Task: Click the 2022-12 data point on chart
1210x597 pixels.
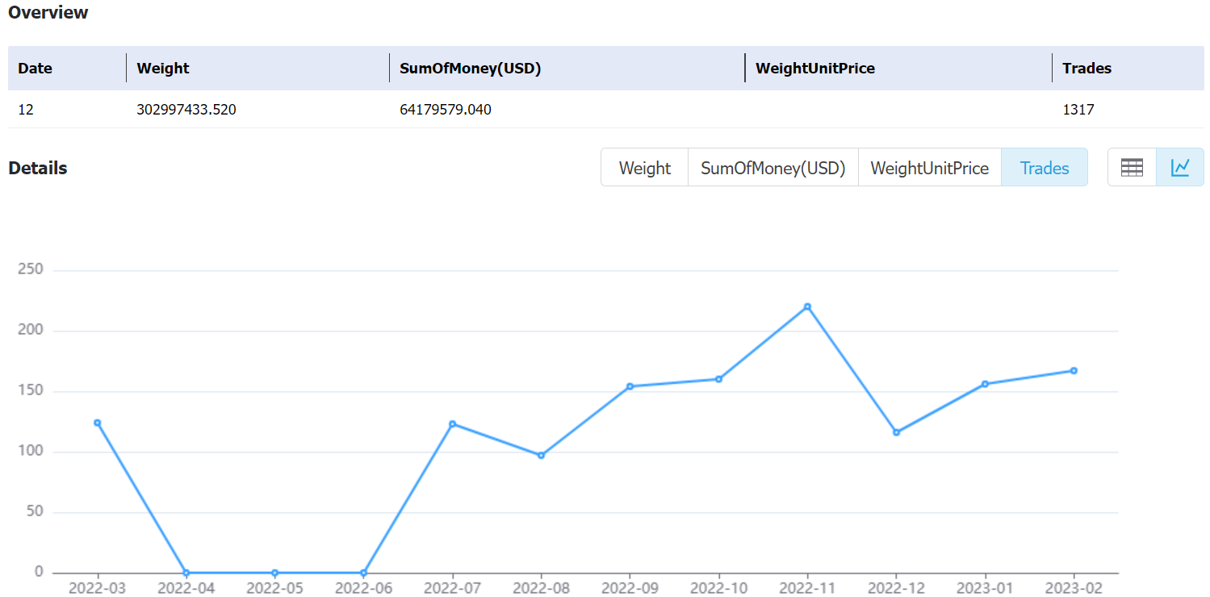Action: point(896,432)
